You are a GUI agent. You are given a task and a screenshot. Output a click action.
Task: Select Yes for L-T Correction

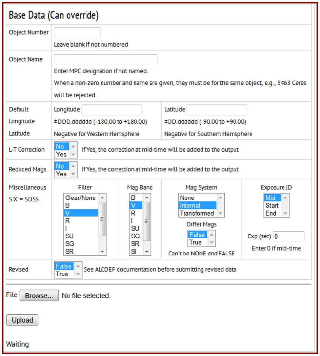coord(62,154)
